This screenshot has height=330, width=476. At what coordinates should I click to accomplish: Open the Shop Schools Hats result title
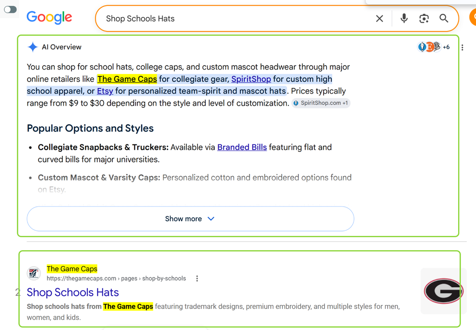pos(73,292)
